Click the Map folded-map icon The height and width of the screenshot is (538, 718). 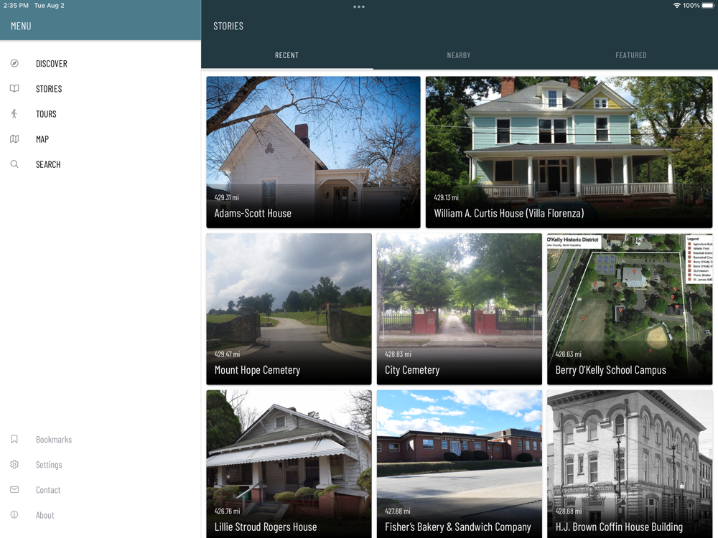(14, 139)
